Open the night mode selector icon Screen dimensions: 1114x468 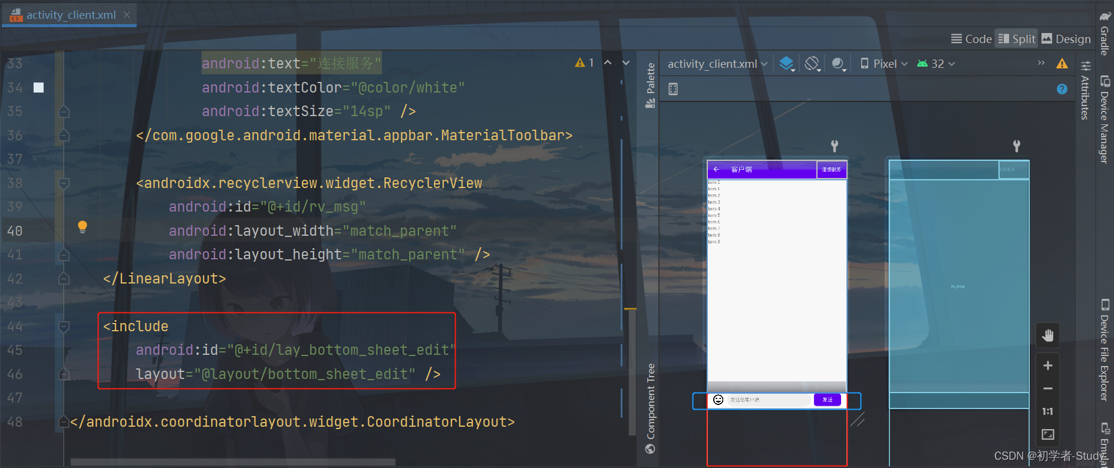(x=839, y=64)
